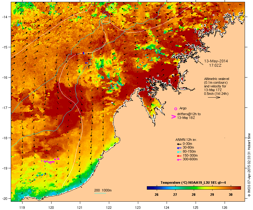The width and height of the screenshot is (253, 210).
Task: Click latitude axis label -19
Action: click(x=4, y=168)
